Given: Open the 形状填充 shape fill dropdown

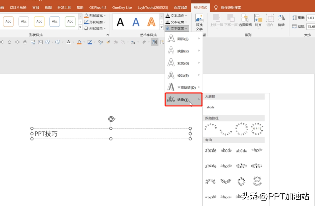Looking at the screenshot, I should [95, 15].
